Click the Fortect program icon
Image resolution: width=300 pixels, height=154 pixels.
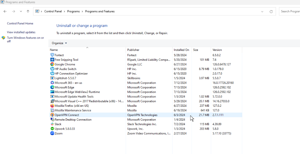[x=52, y=55]
